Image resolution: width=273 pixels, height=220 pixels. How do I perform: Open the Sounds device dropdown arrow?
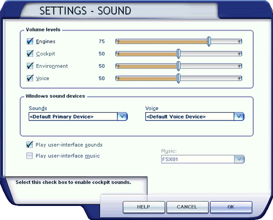point(122,116)
